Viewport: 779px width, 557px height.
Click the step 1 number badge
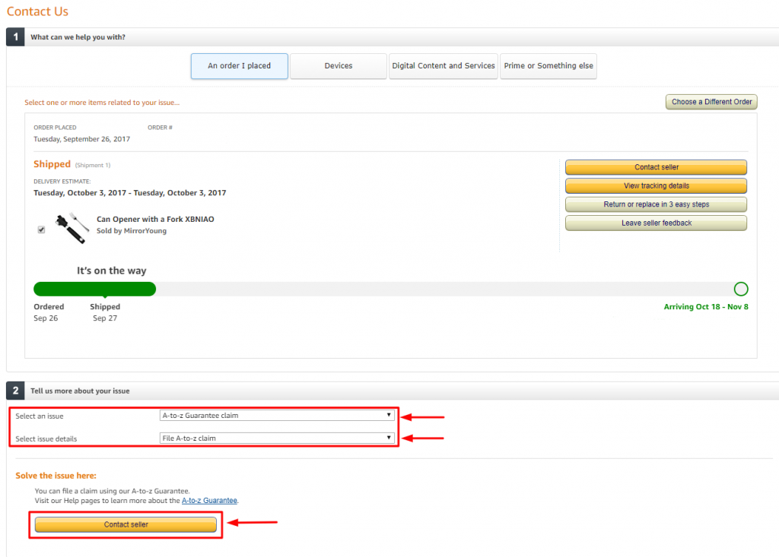[x=15, y=37]
